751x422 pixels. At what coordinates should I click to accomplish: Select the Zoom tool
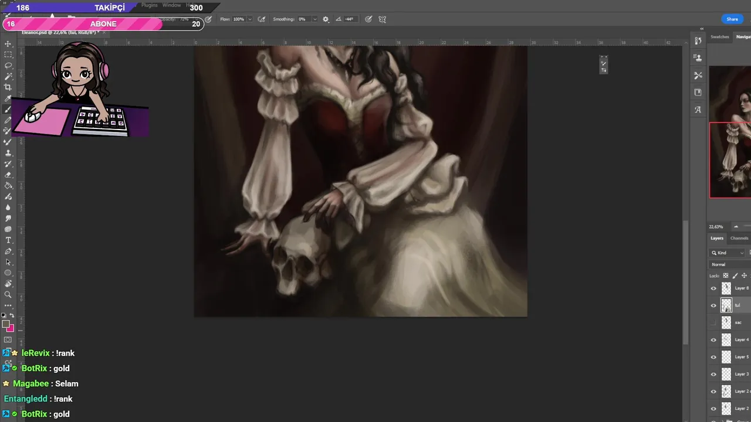pyautogui.click(x=8, y=295)
